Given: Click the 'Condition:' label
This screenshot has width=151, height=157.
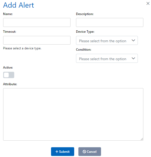Looking at the screenshot, I should 84,50.
